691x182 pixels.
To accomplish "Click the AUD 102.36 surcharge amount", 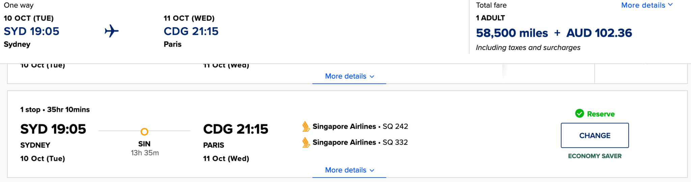I will (599, 33).
